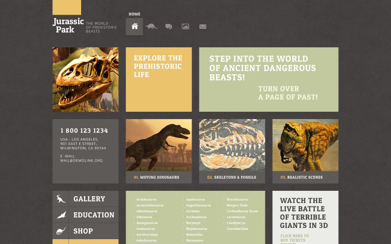Open the picture gallery nav icon
Image resolution: width=391 pixels, height=244 pixels.
pyautogui.click(x=185, y=26)
